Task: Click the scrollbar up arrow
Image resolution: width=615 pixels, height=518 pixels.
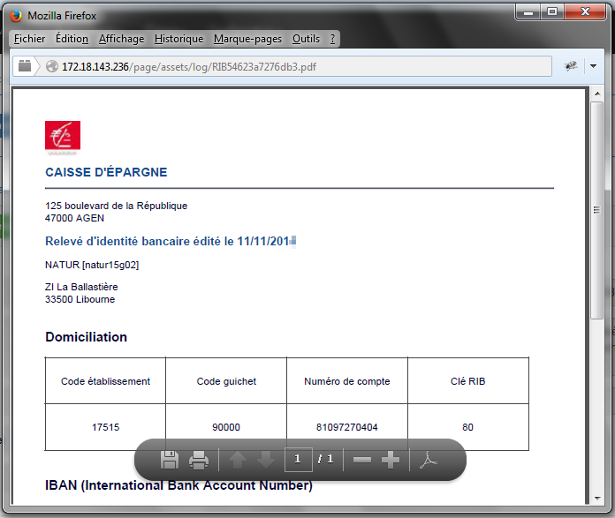Action: point(597,94)
